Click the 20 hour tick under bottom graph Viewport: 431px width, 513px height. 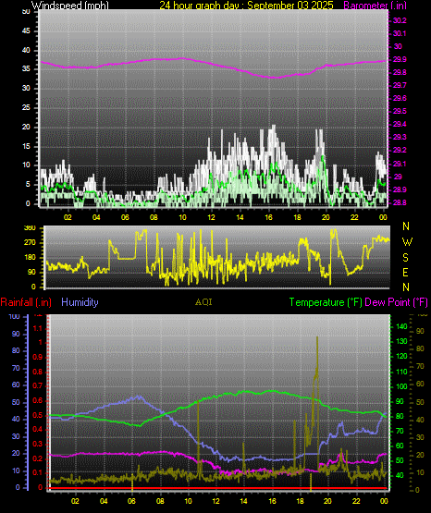click(x=327, y=501)
